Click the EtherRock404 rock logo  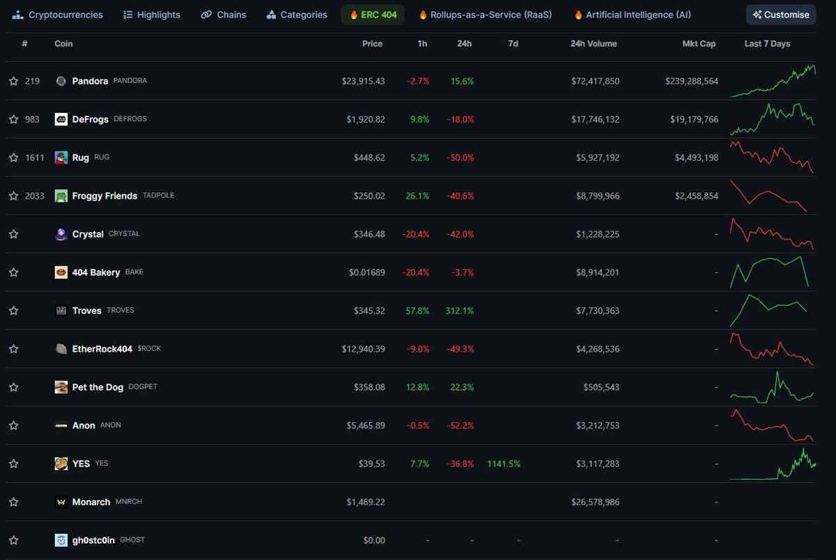pos(61,349)
